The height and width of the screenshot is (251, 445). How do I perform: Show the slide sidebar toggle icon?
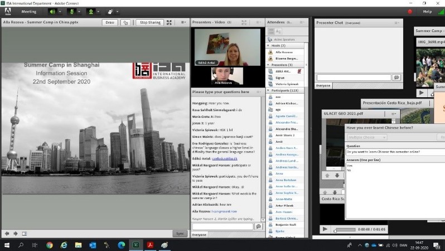[x=25, y=233]
